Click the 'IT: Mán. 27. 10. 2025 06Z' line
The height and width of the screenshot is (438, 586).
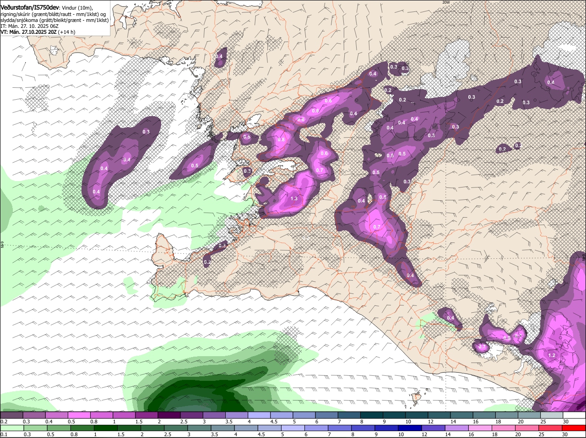click(30, 26)
